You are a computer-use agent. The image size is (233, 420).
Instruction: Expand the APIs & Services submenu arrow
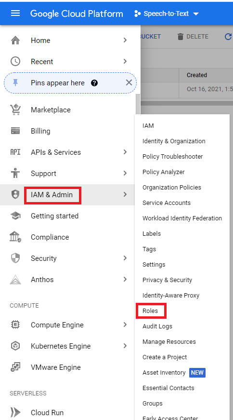(125, 152)
